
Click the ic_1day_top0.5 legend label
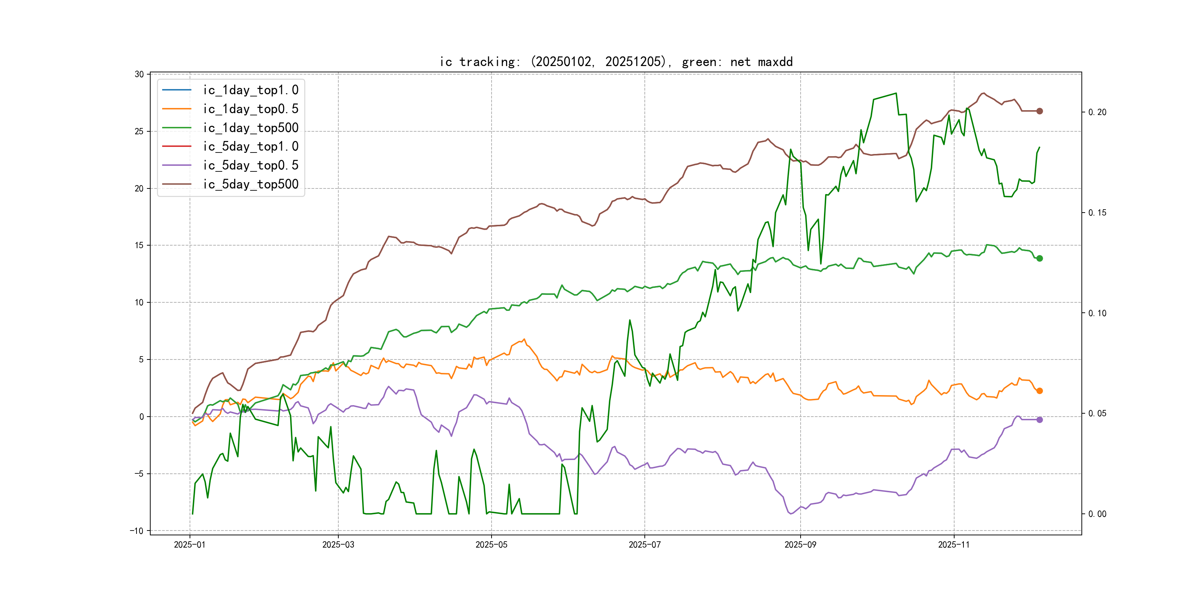click(x=250, y=109)
